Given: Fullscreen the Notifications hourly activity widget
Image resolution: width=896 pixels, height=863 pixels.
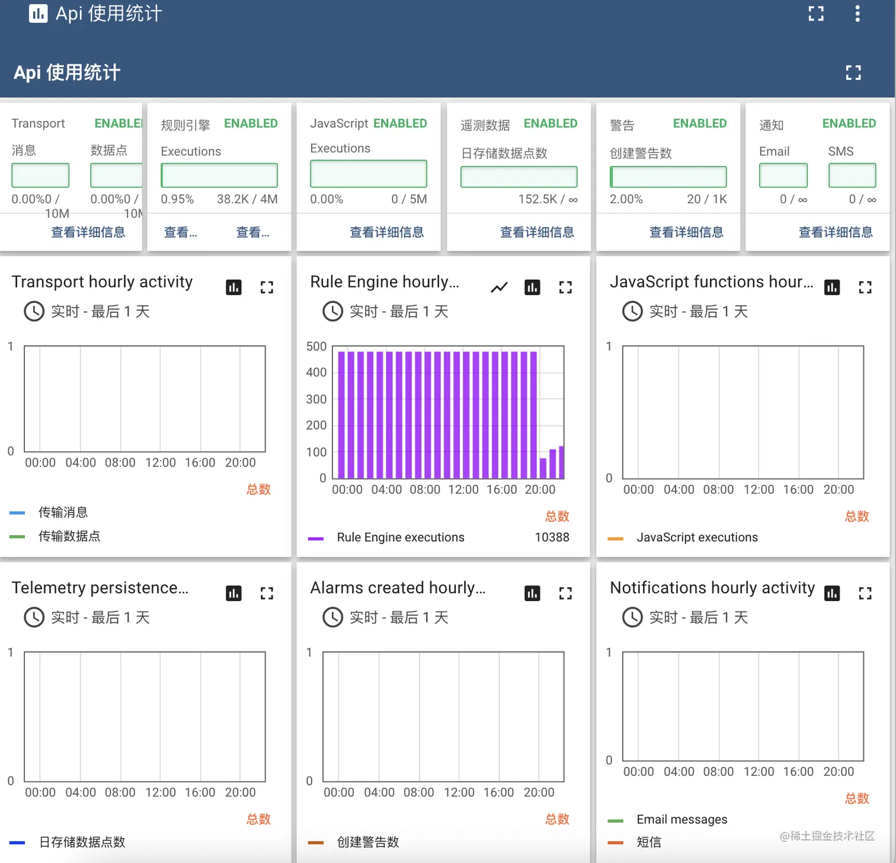Looking at the screenshot, I should pyautogui.click(x=865, y=593).
